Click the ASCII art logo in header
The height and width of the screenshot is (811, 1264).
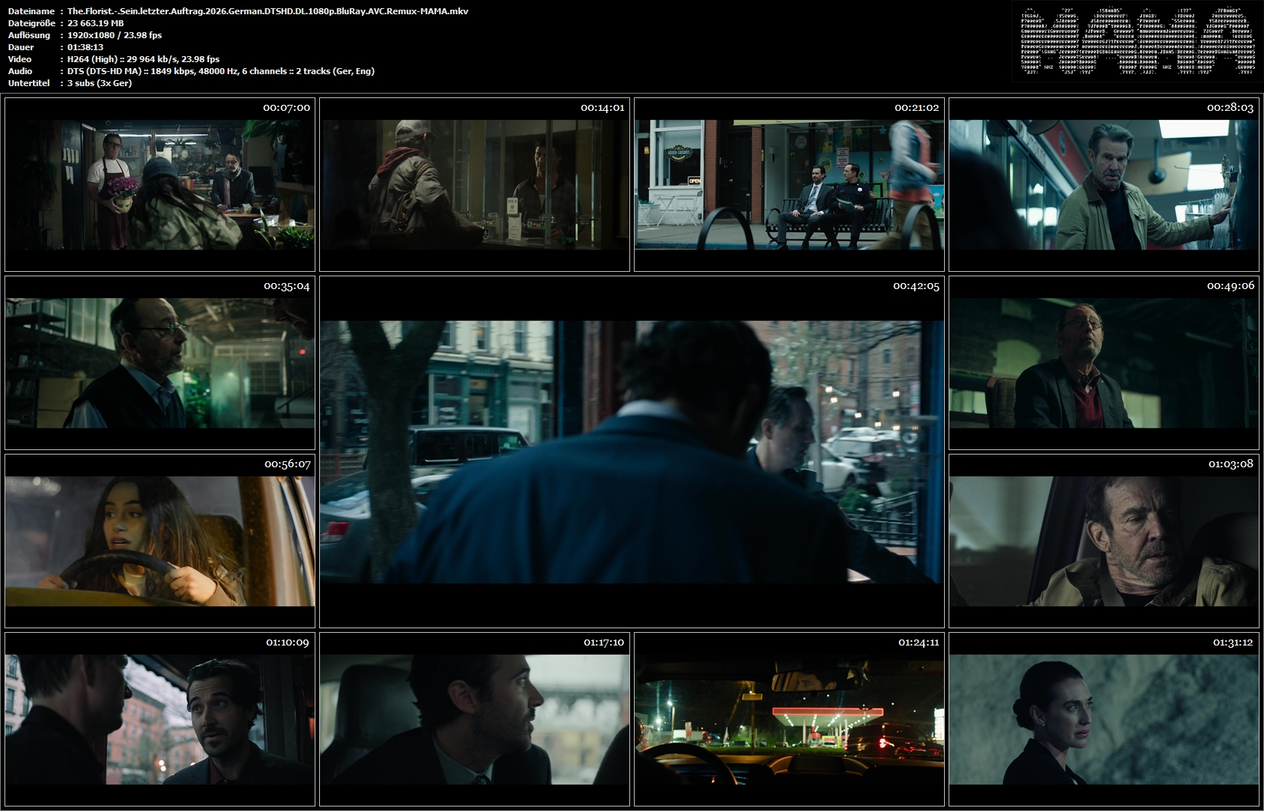point(1137,41)
